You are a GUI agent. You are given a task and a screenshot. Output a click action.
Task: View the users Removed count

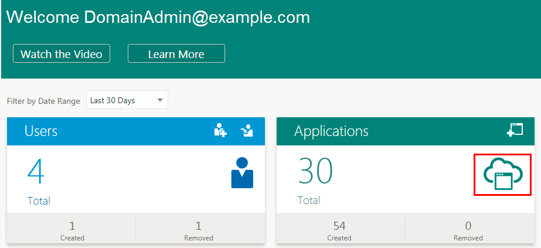199,230
